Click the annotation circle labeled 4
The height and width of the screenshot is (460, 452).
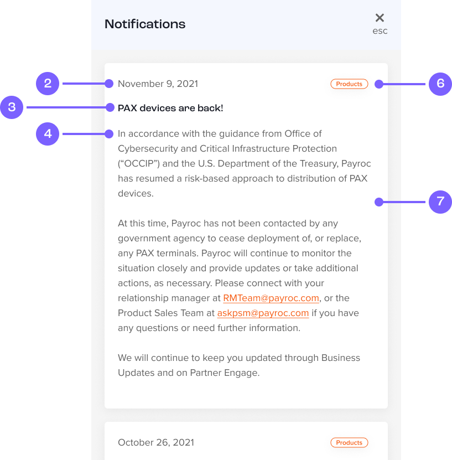point(48,134)
